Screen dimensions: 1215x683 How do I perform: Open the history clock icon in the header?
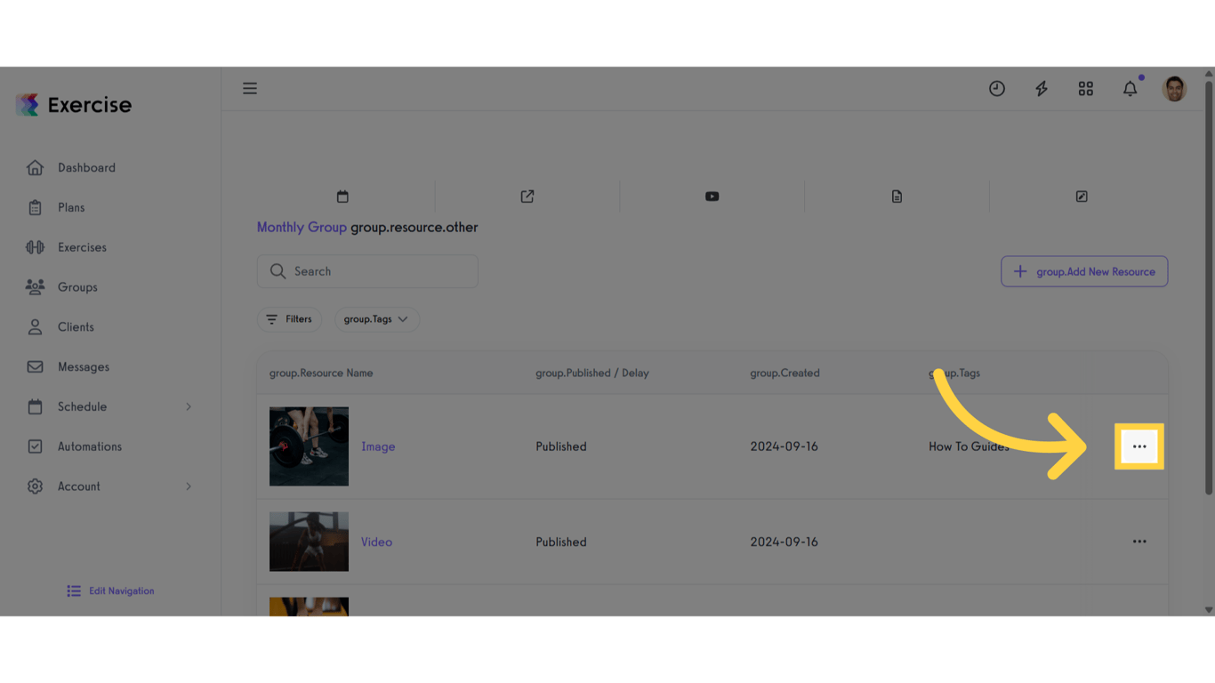coord(996,88)
